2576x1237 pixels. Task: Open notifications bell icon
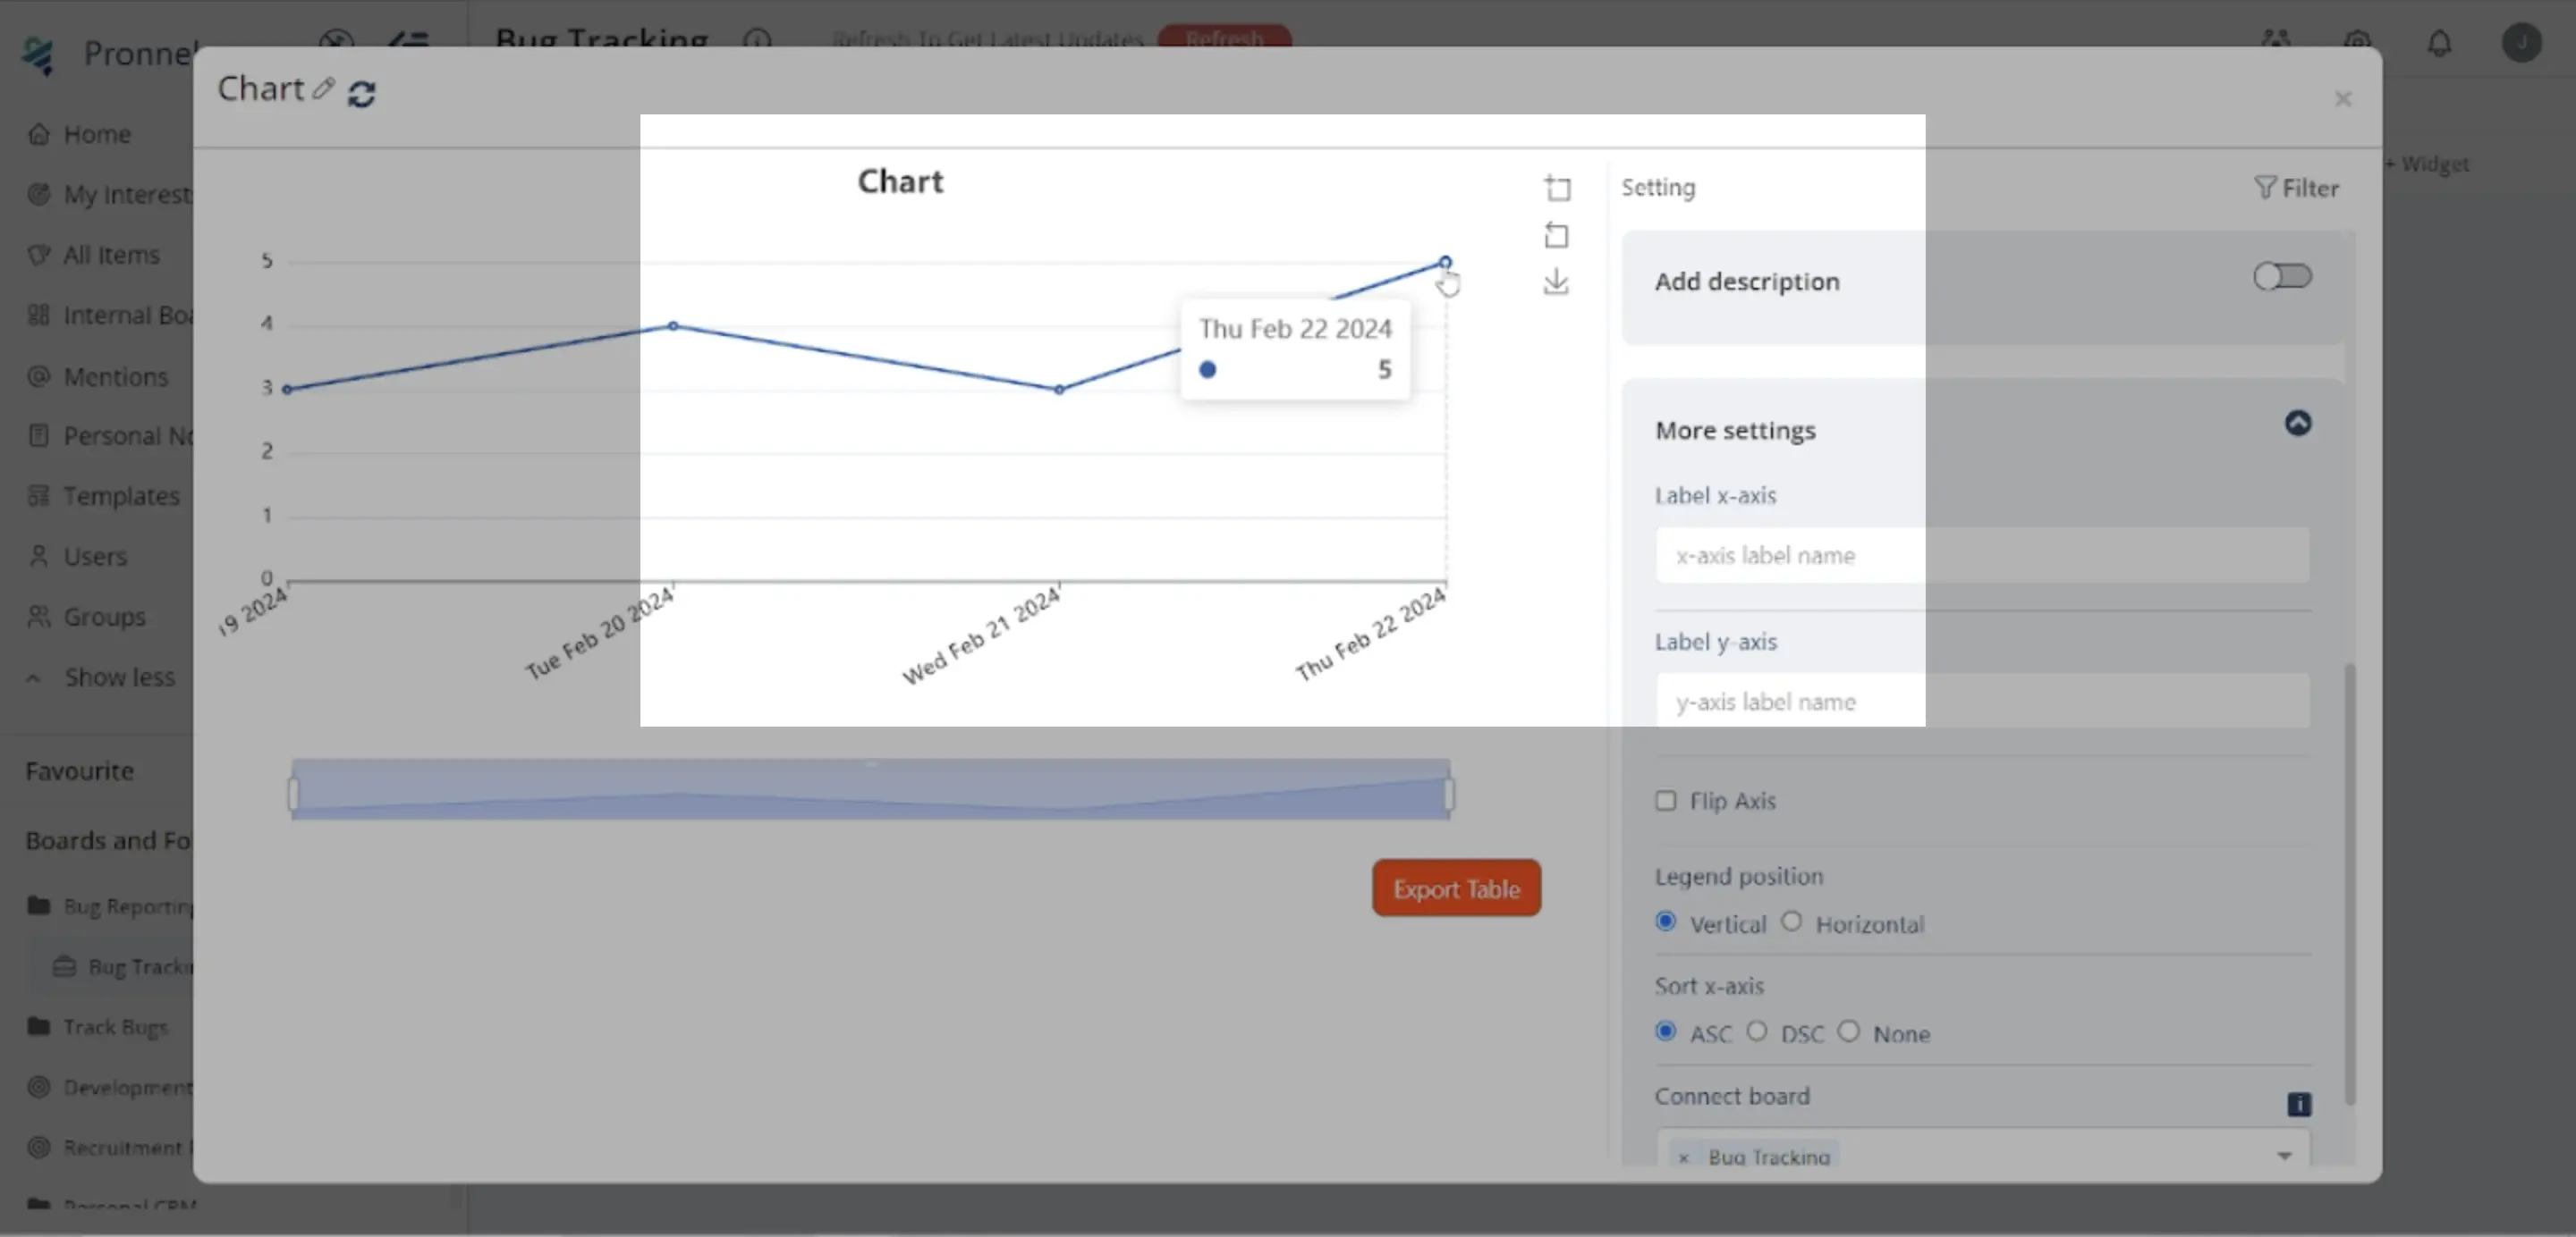[2440, 43]
